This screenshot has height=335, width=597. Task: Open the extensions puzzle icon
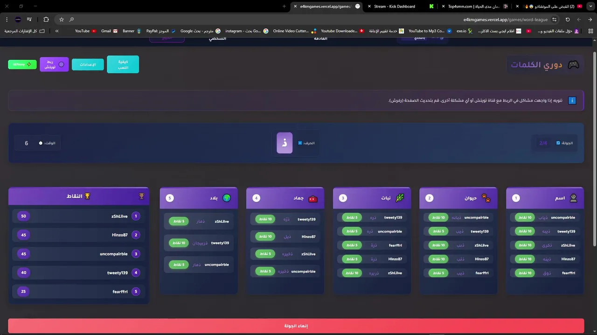click(46, 20)
